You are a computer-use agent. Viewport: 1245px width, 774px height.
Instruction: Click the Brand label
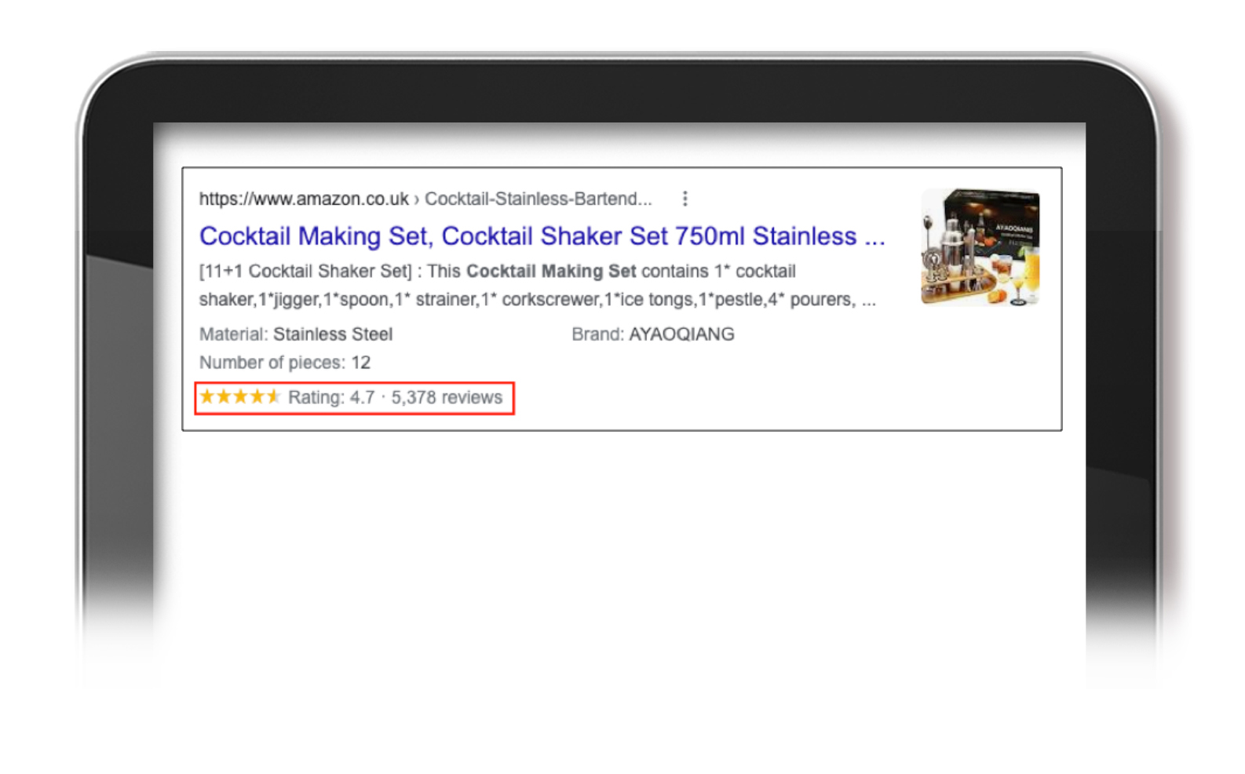click(x=597, y=334)
